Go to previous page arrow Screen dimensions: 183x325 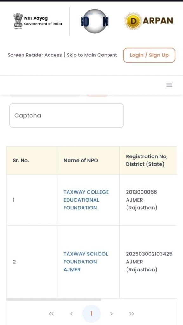pyautogui.click(x=71, y=314)
